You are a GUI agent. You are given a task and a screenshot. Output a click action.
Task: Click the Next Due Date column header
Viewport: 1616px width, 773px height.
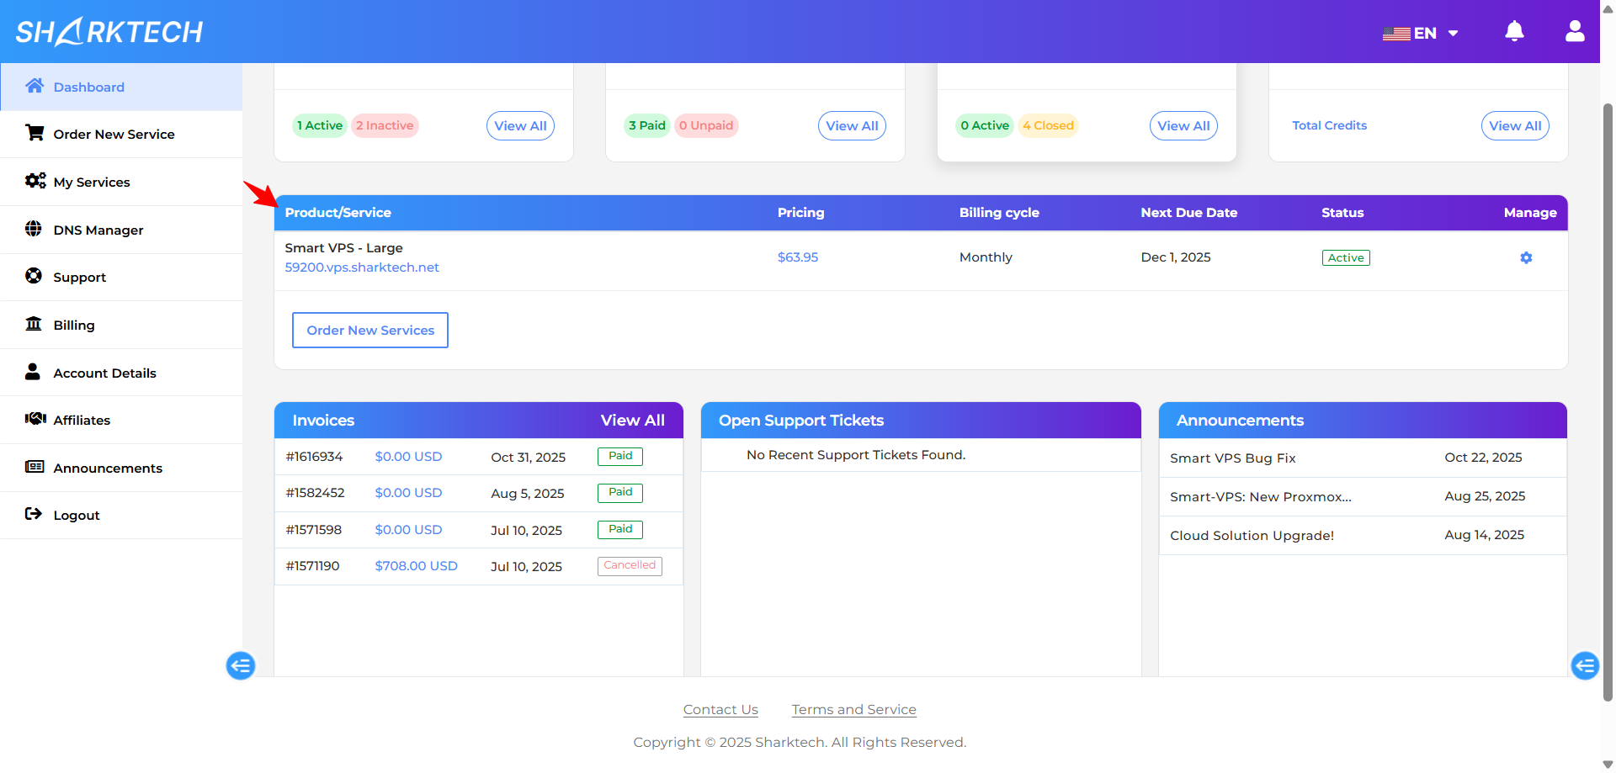coord(1188,213)
